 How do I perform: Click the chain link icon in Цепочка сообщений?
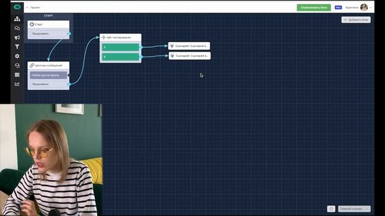tap(32, 65)
